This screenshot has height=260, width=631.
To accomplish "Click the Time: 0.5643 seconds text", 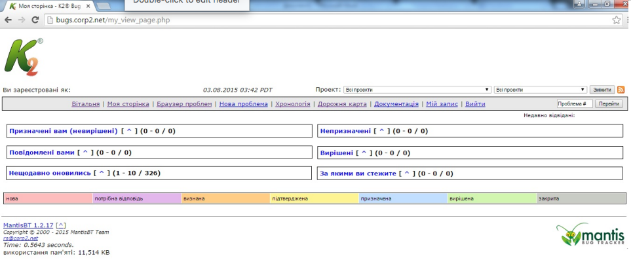I will pyautogui.click(x=39, y=245).
